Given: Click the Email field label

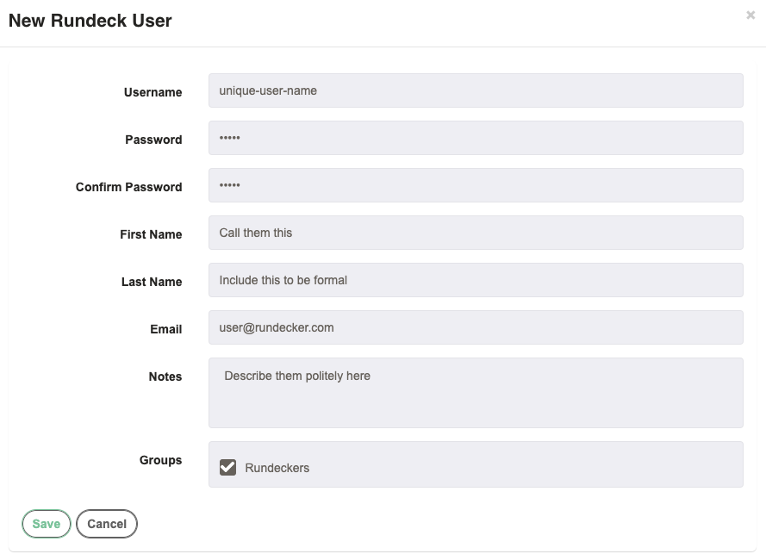Looking at the screenshot, I should tap(165, 329).
